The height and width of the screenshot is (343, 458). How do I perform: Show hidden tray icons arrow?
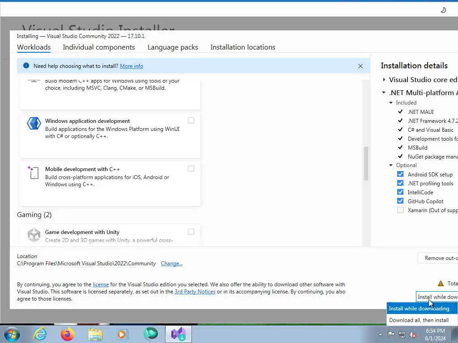(380, 335)
